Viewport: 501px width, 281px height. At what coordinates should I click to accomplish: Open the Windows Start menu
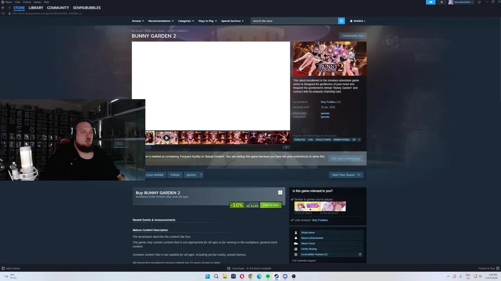[207, 276]
